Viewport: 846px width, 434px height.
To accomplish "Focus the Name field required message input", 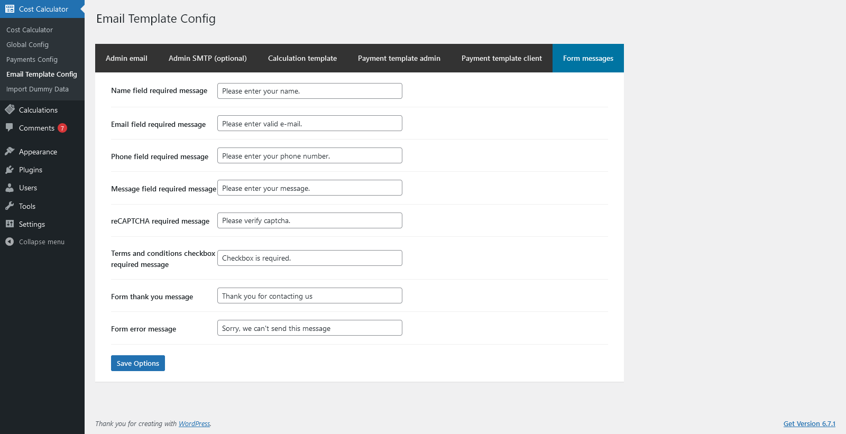I will (309, 91).
